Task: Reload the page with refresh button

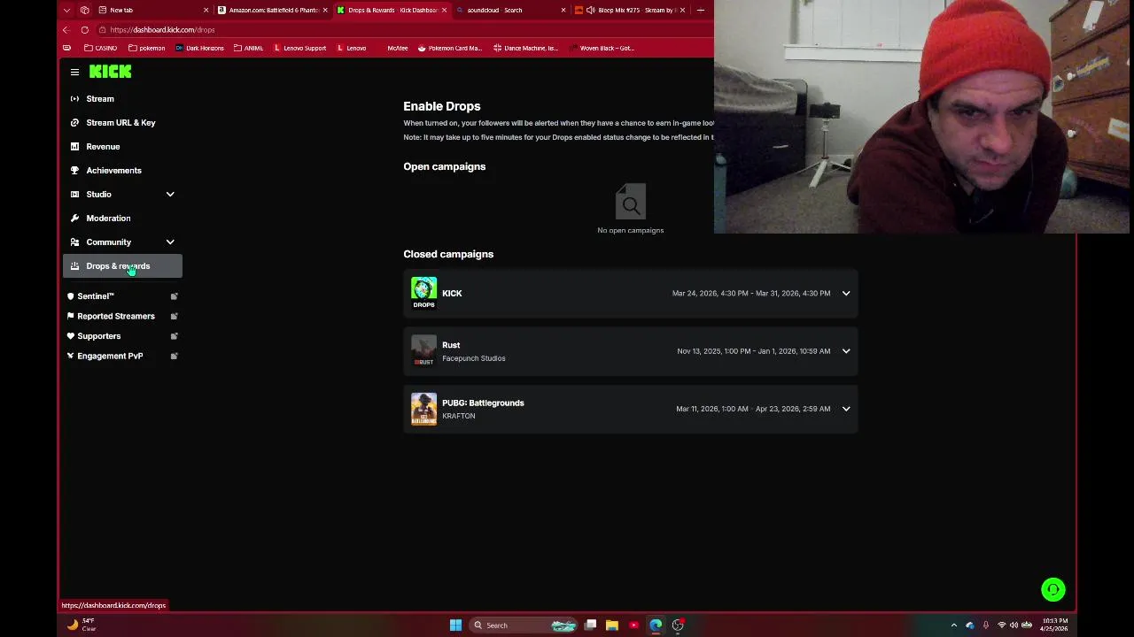Action: [x=84, y=30]
